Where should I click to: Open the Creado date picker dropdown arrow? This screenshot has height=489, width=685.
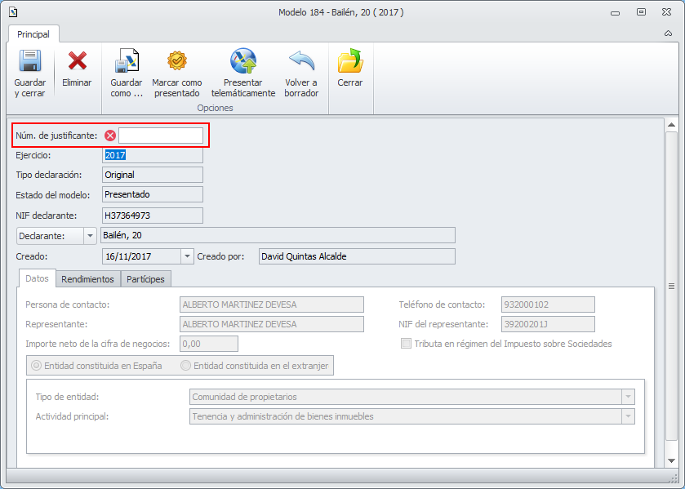[x=187, y=256]
